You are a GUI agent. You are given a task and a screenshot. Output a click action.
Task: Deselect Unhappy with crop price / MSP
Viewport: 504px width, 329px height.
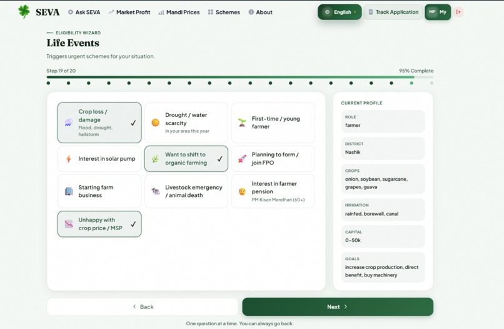pos(99,224)
